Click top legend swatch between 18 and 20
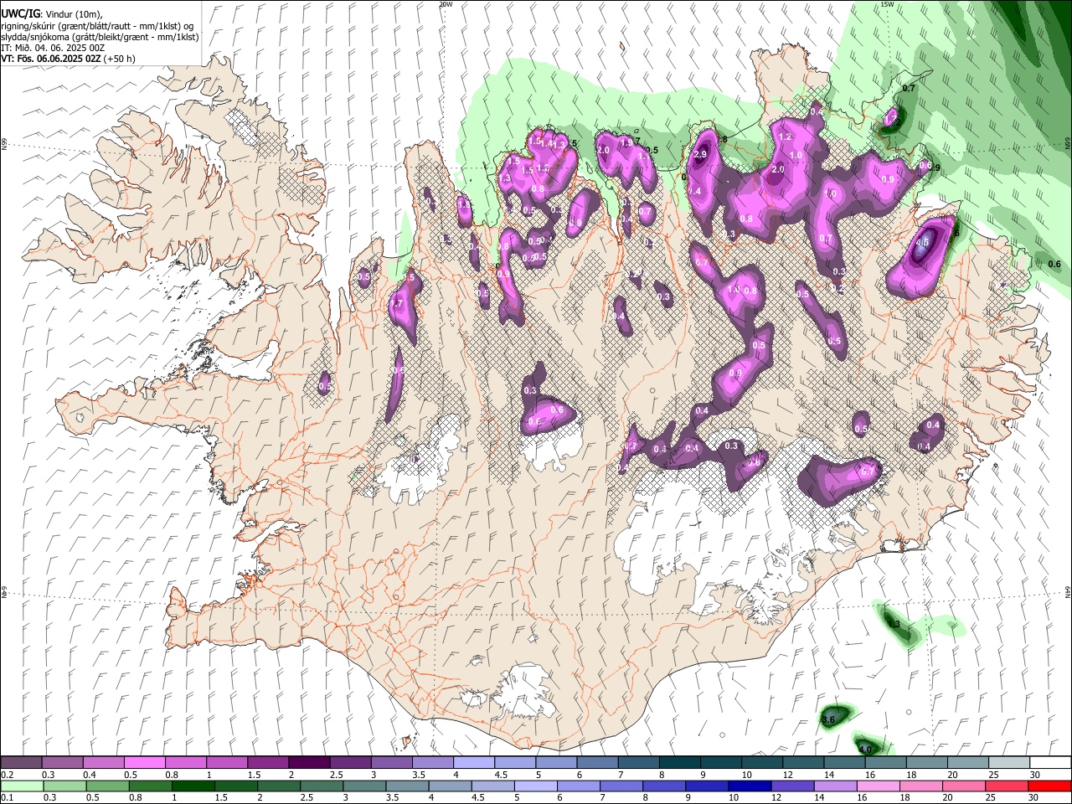1072x804 pixels. (925, 763)
